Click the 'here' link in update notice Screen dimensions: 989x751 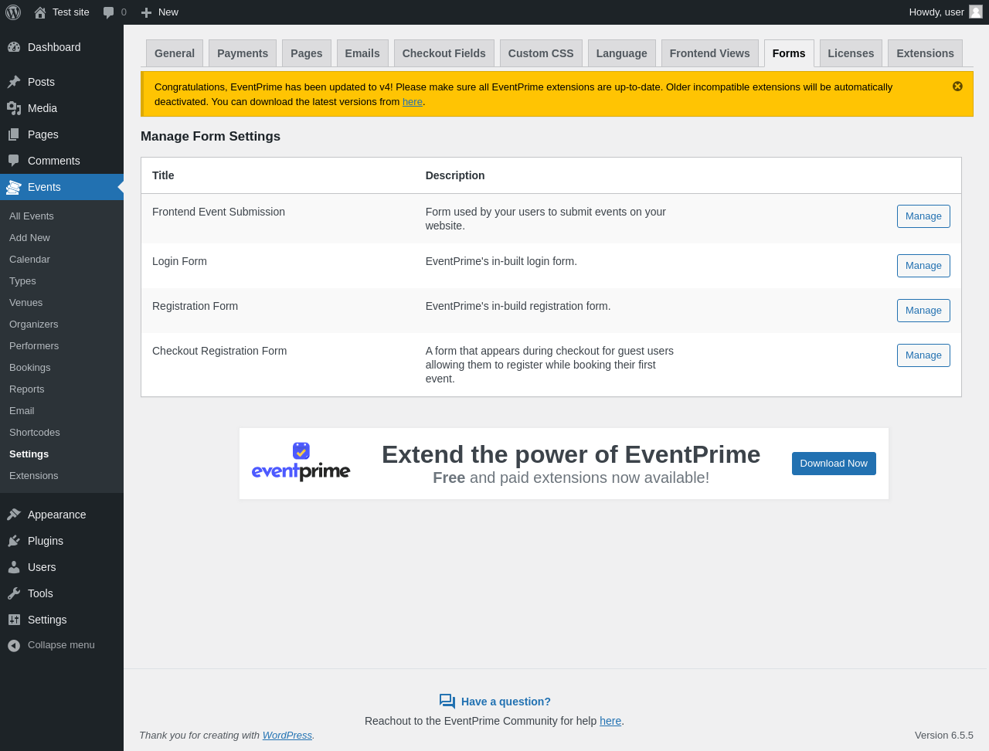[413, 102]
